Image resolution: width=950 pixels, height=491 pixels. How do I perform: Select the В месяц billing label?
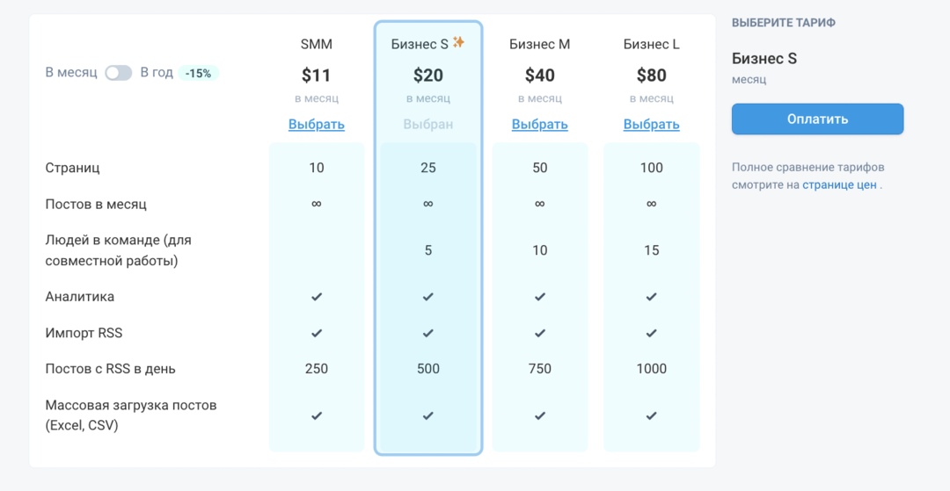[71, 73]
